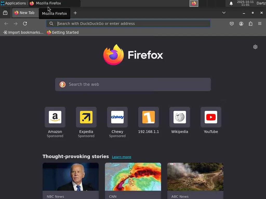Open the new tab personalize gear icon
Viewport: 266px width, 199px height.
[255, 47]
